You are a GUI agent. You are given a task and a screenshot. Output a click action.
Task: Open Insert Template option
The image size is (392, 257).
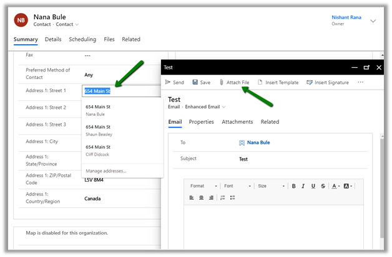click(x=278, y=82)
